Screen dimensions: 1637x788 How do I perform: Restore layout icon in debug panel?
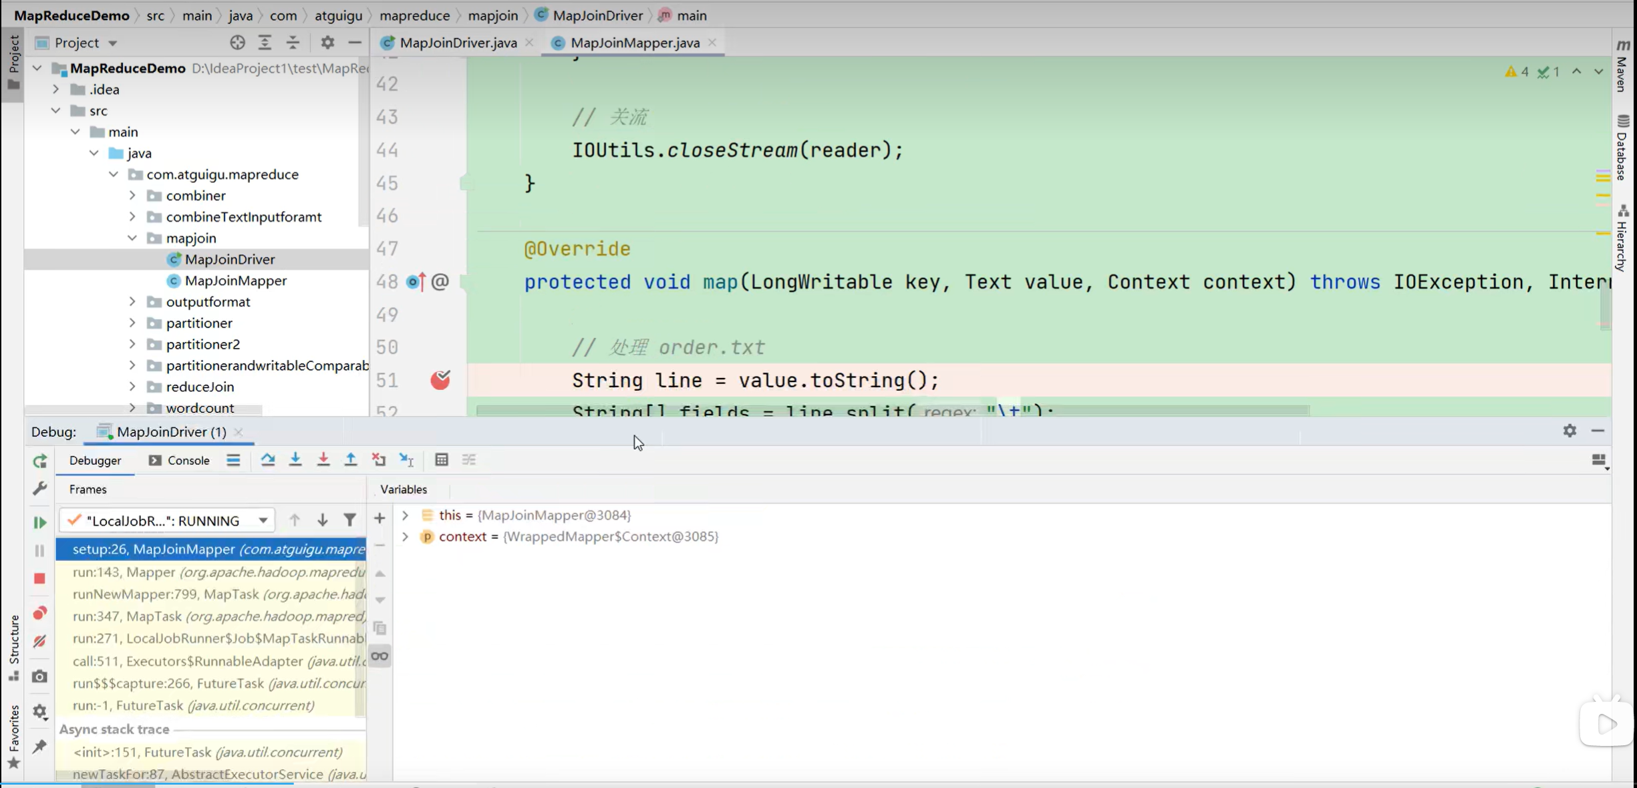point(1600,461)
